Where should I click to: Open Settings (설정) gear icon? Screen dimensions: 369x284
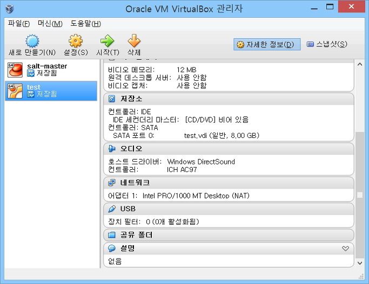pos(76,41)
